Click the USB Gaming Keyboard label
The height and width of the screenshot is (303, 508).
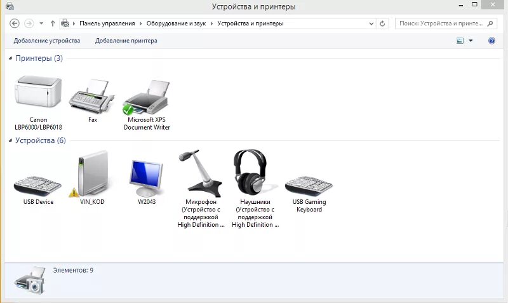click(309, 205)
